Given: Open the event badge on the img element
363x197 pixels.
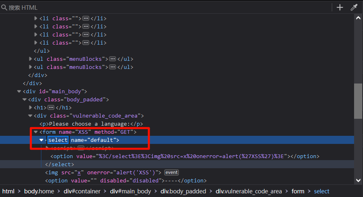Looking at the screenshot, I should pos(171,172).
